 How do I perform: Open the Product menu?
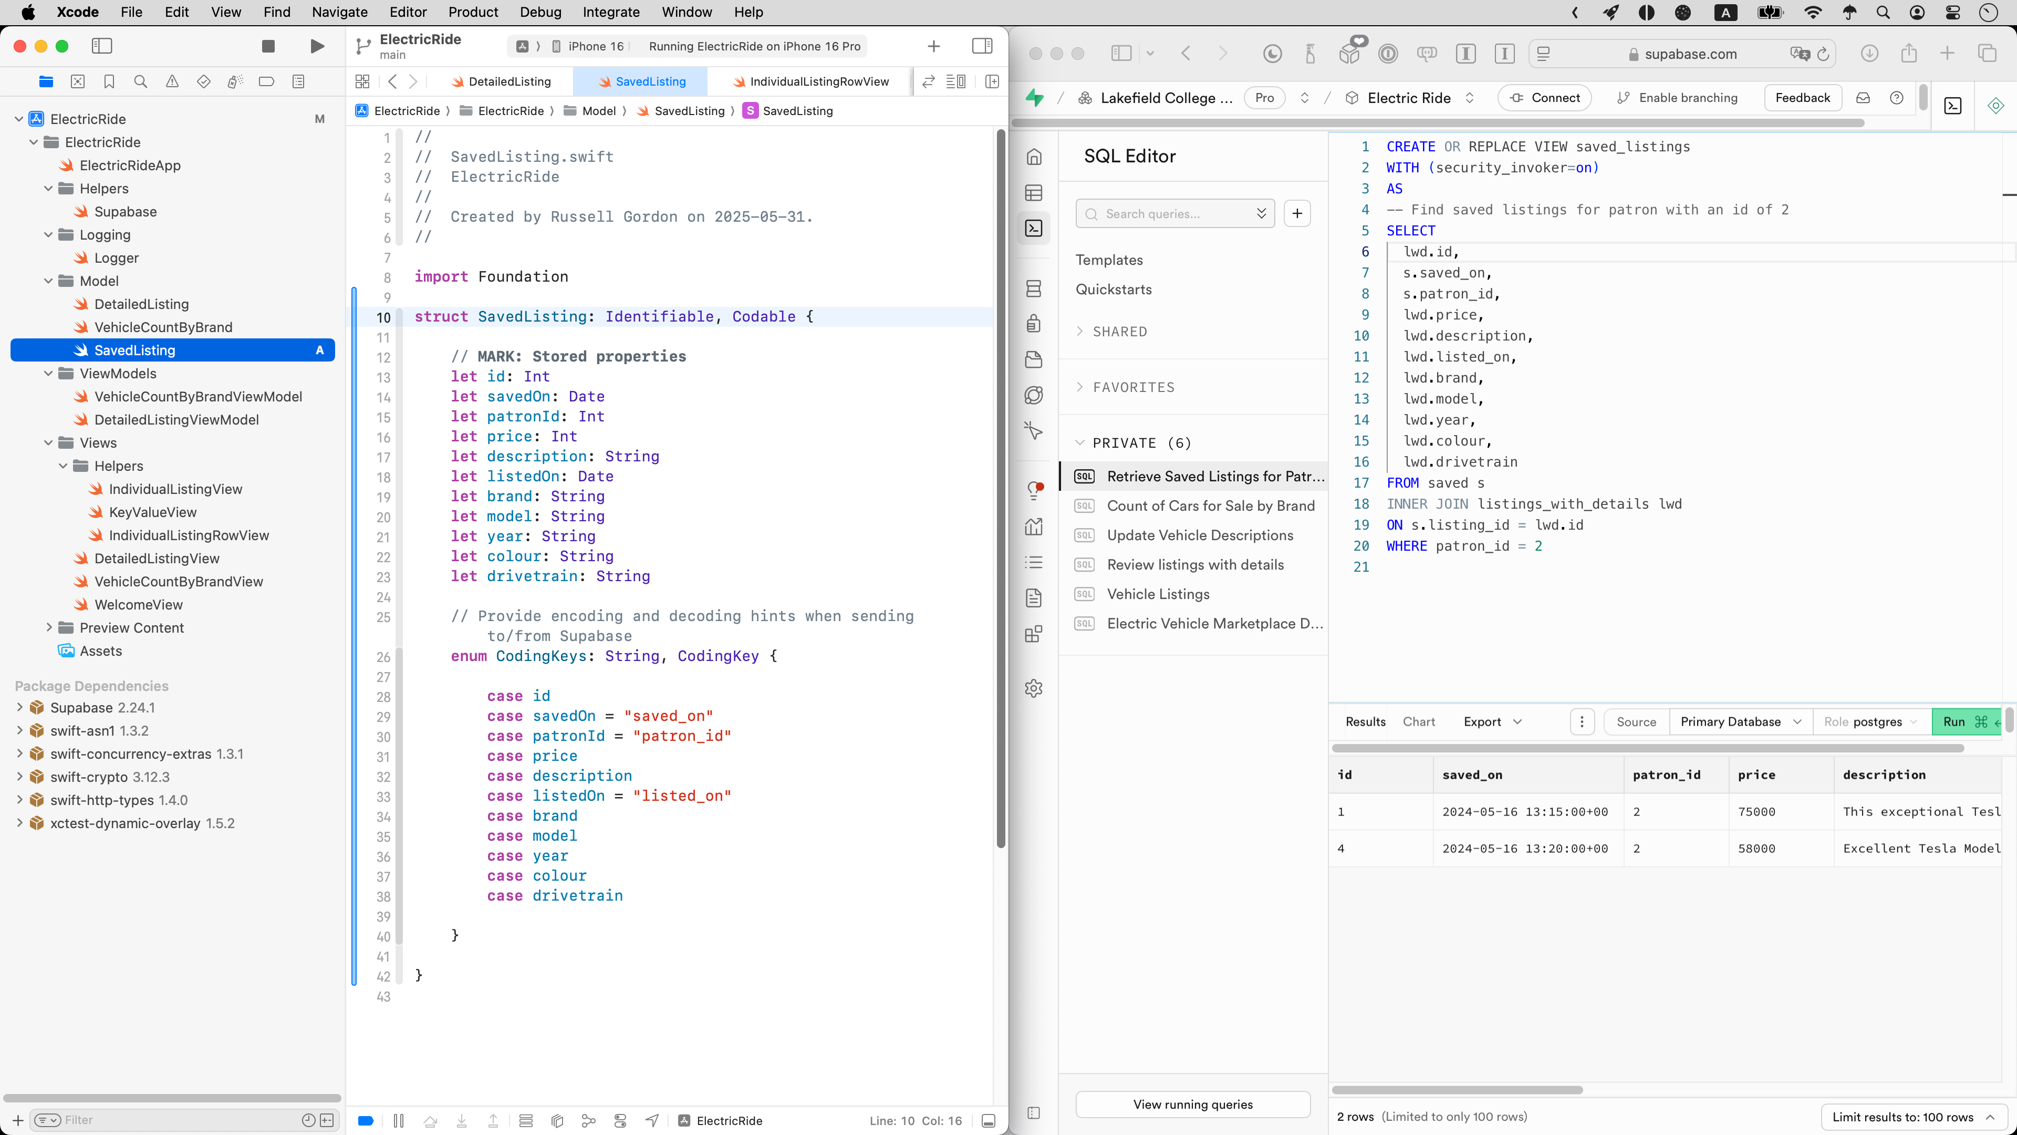[x=472, y=12]
